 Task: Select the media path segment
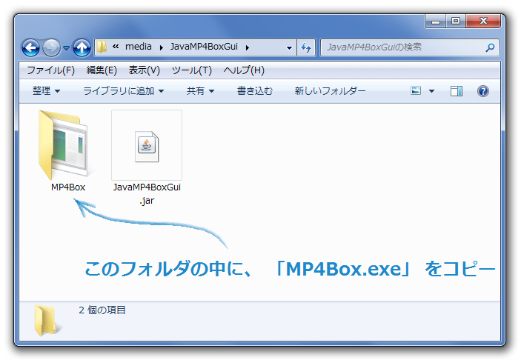tap(139, 47)
